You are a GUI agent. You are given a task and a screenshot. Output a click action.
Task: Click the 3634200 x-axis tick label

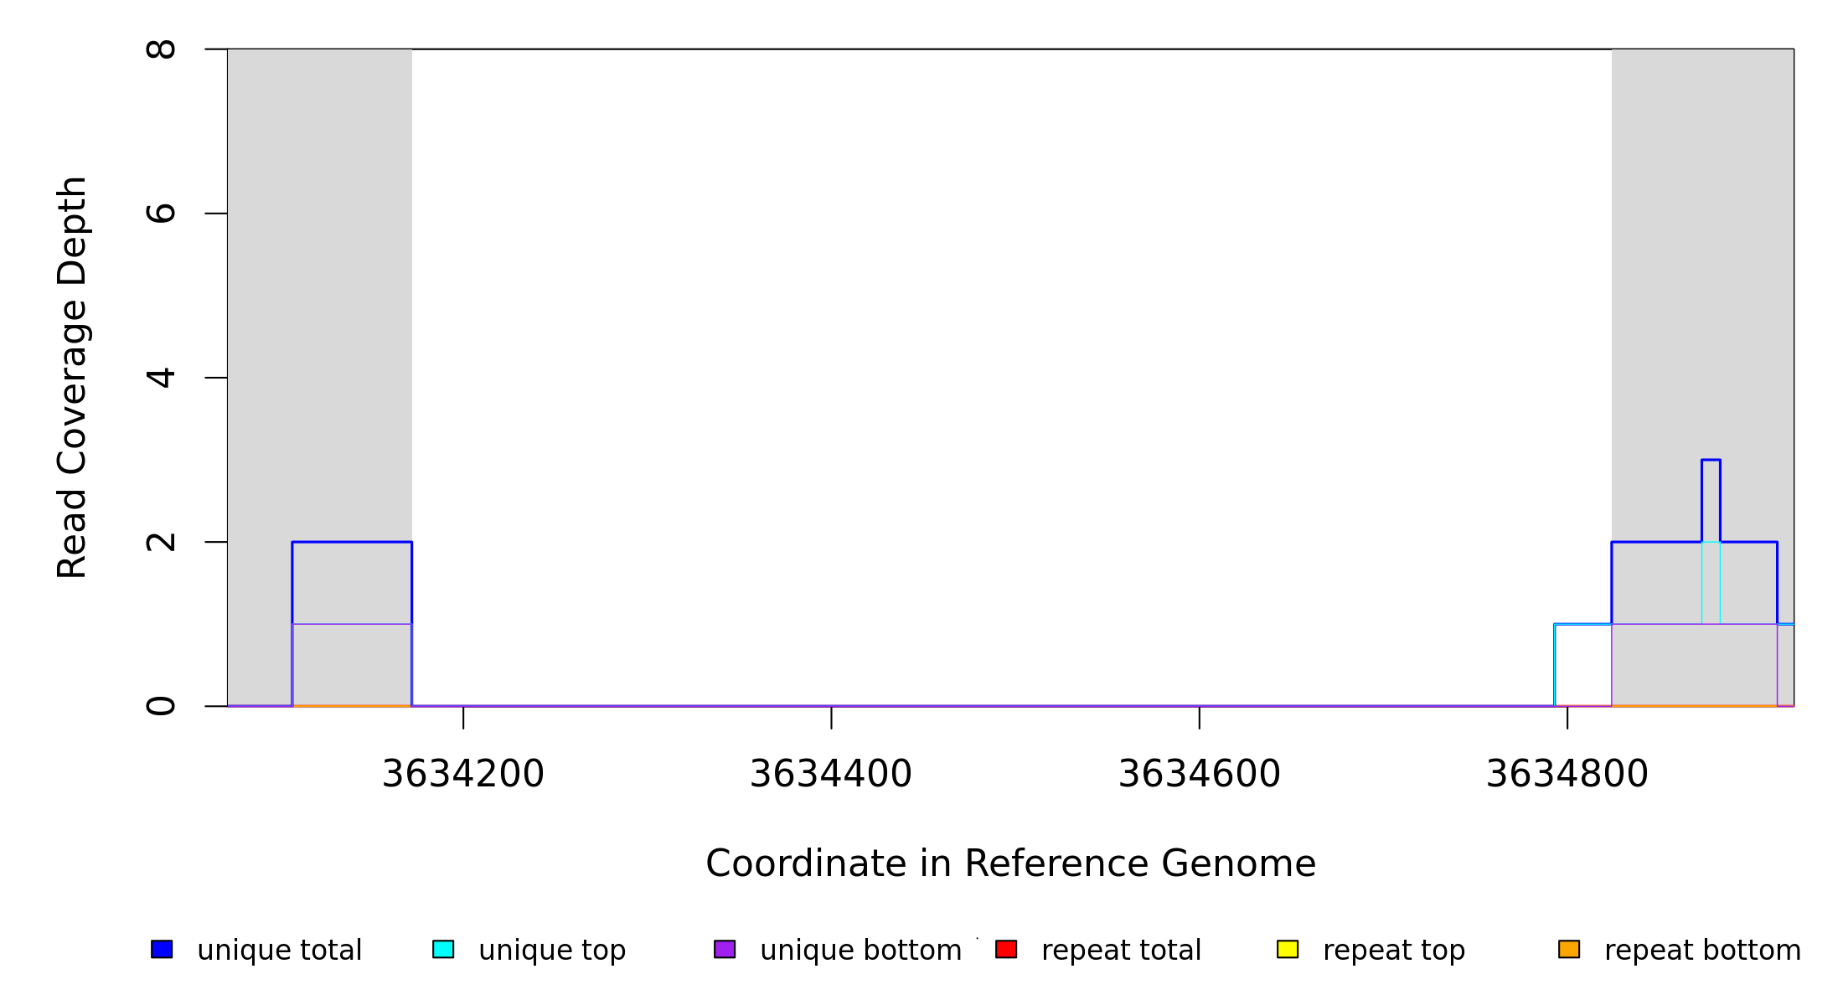pos(463,774)
